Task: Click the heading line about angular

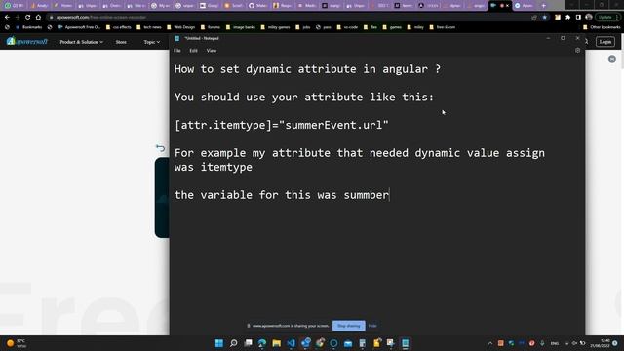Action: pos(307,69)
